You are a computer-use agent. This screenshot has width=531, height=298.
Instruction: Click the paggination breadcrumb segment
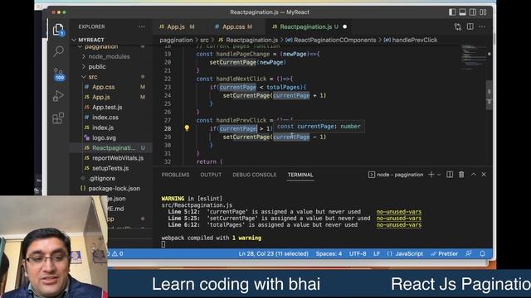tap(176, 40)
